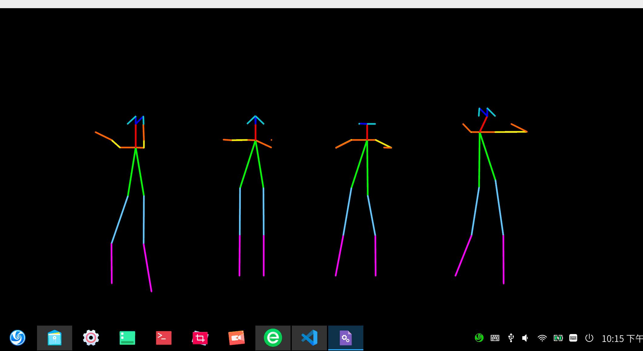Click the green Deepin swirl tray icon
The height and width of the screenshot is (351, 643).
pos(479,338)
